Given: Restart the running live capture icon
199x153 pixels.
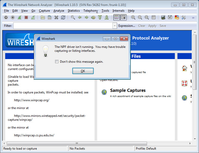Looking at the screenshot, I should (x=33, y=17).
